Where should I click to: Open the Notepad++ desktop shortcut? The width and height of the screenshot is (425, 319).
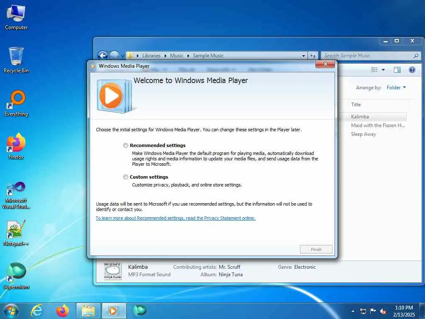click(x=16, y=233)
